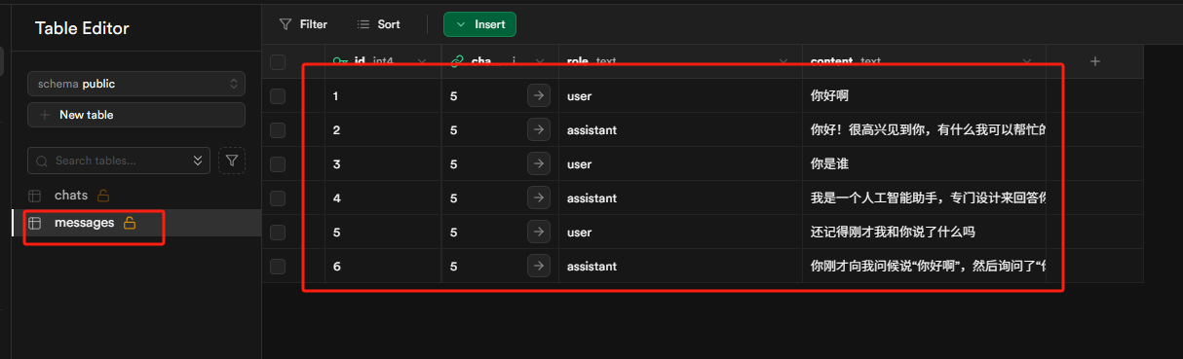The height and width of the screenshot is (359, 1183).
Task: Open the content column header dropdown chevron
Action: [1026, 62]
